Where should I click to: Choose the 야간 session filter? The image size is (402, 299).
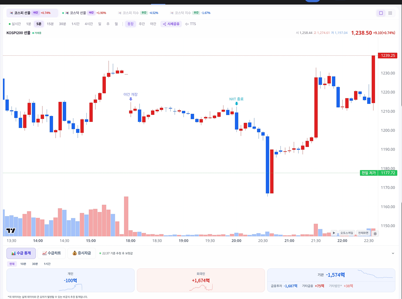pyautogui.click(x=153, y=24)
